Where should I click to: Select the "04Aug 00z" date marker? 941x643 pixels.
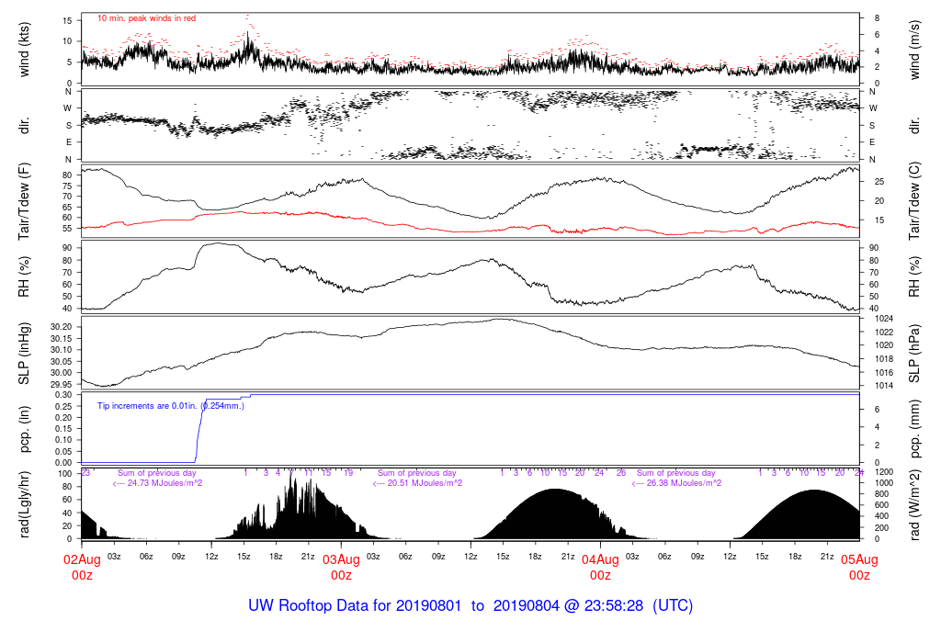(600, 567)
